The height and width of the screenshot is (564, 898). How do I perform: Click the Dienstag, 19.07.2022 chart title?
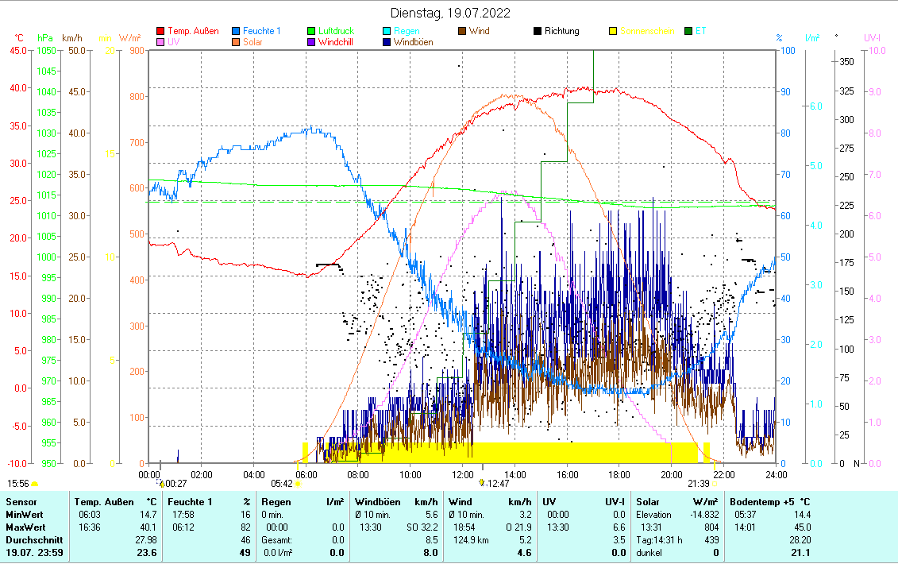point(450,13)
